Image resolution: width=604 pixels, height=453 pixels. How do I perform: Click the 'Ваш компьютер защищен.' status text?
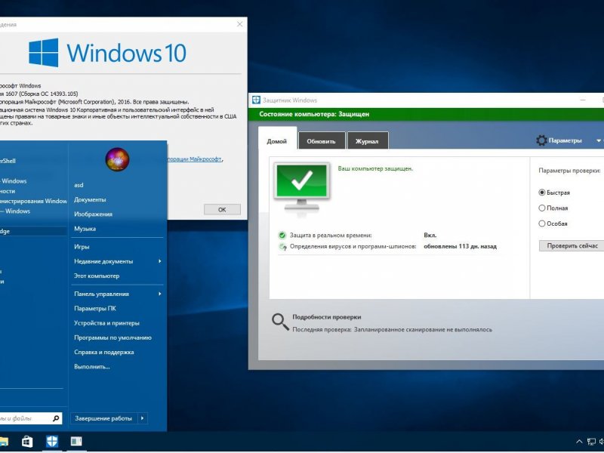(x=375, y=168)
